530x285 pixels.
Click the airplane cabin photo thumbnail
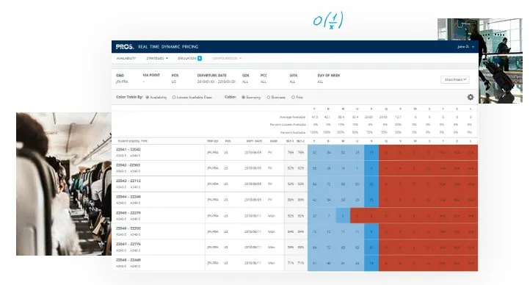[64, 184]
